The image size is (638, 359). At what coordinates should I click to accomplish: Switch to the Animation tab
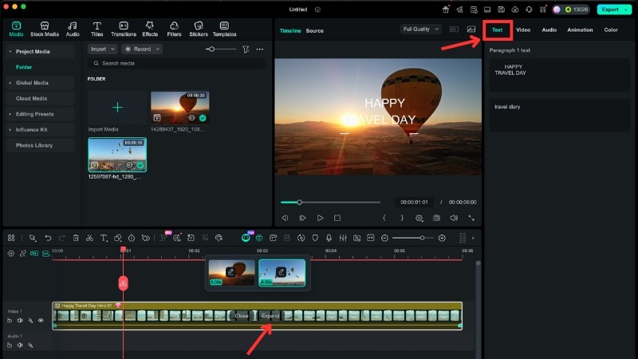[580, 30]
